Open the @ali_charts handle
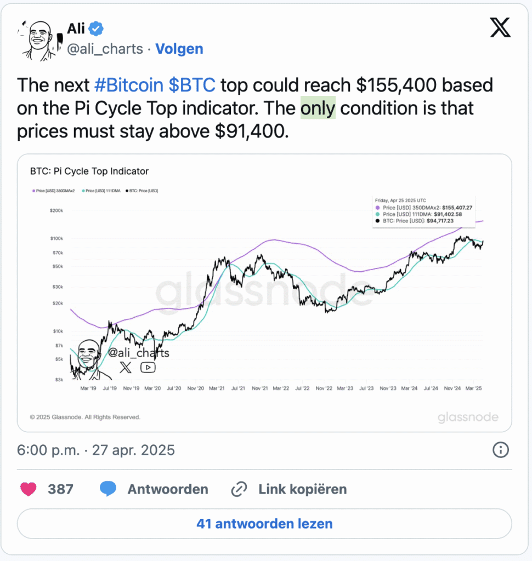 pos(105,49)
